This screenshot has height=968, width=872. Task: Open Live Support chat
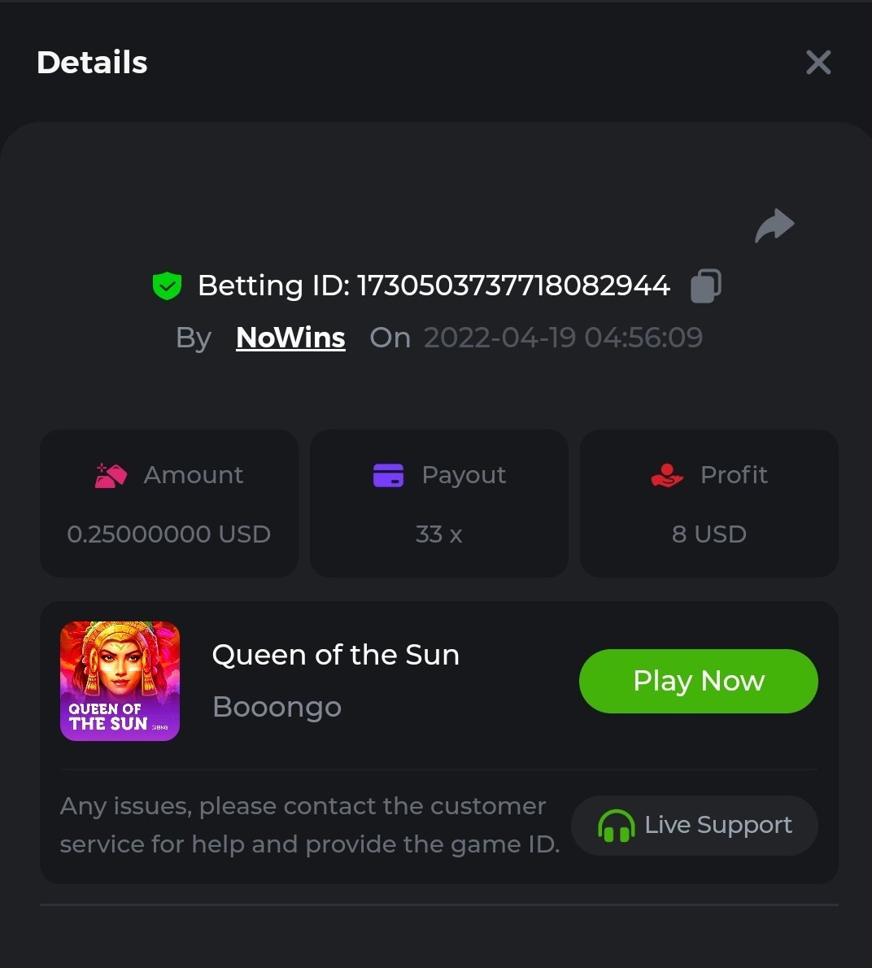click(x=695, y=826)
